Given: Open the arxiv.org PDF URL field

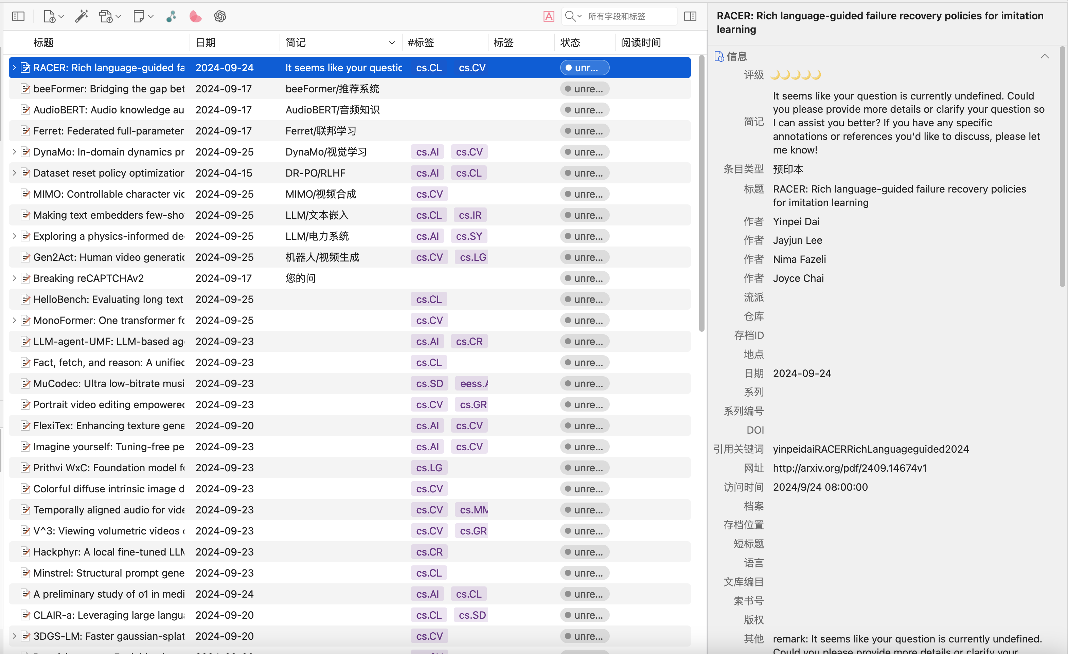Looking at the screenshot, I should 850,468.
